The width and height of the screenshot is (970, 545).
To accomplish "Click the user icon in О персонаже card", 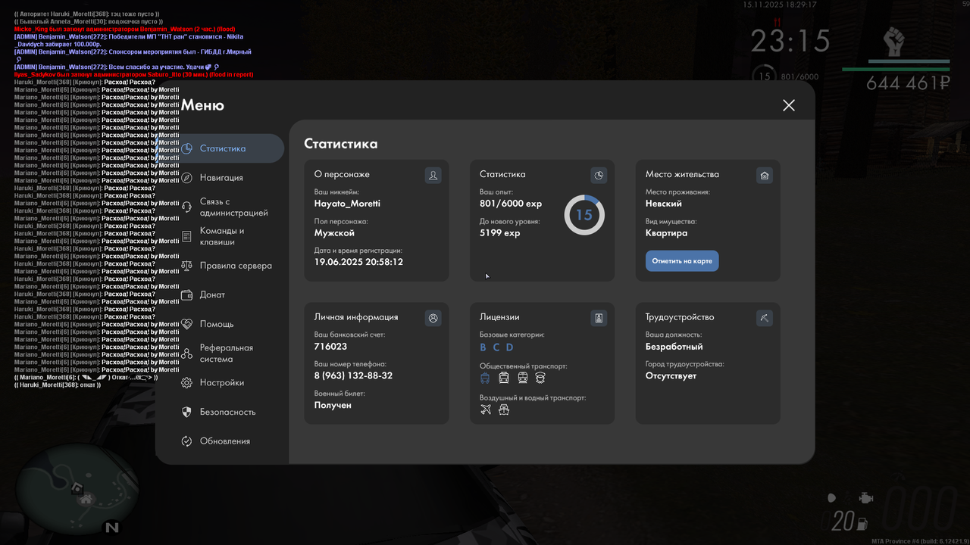I will pyautogui.click(x=433, y=176).
